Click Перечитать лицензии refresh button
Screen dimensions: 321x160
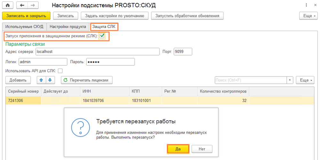point(87,80)
